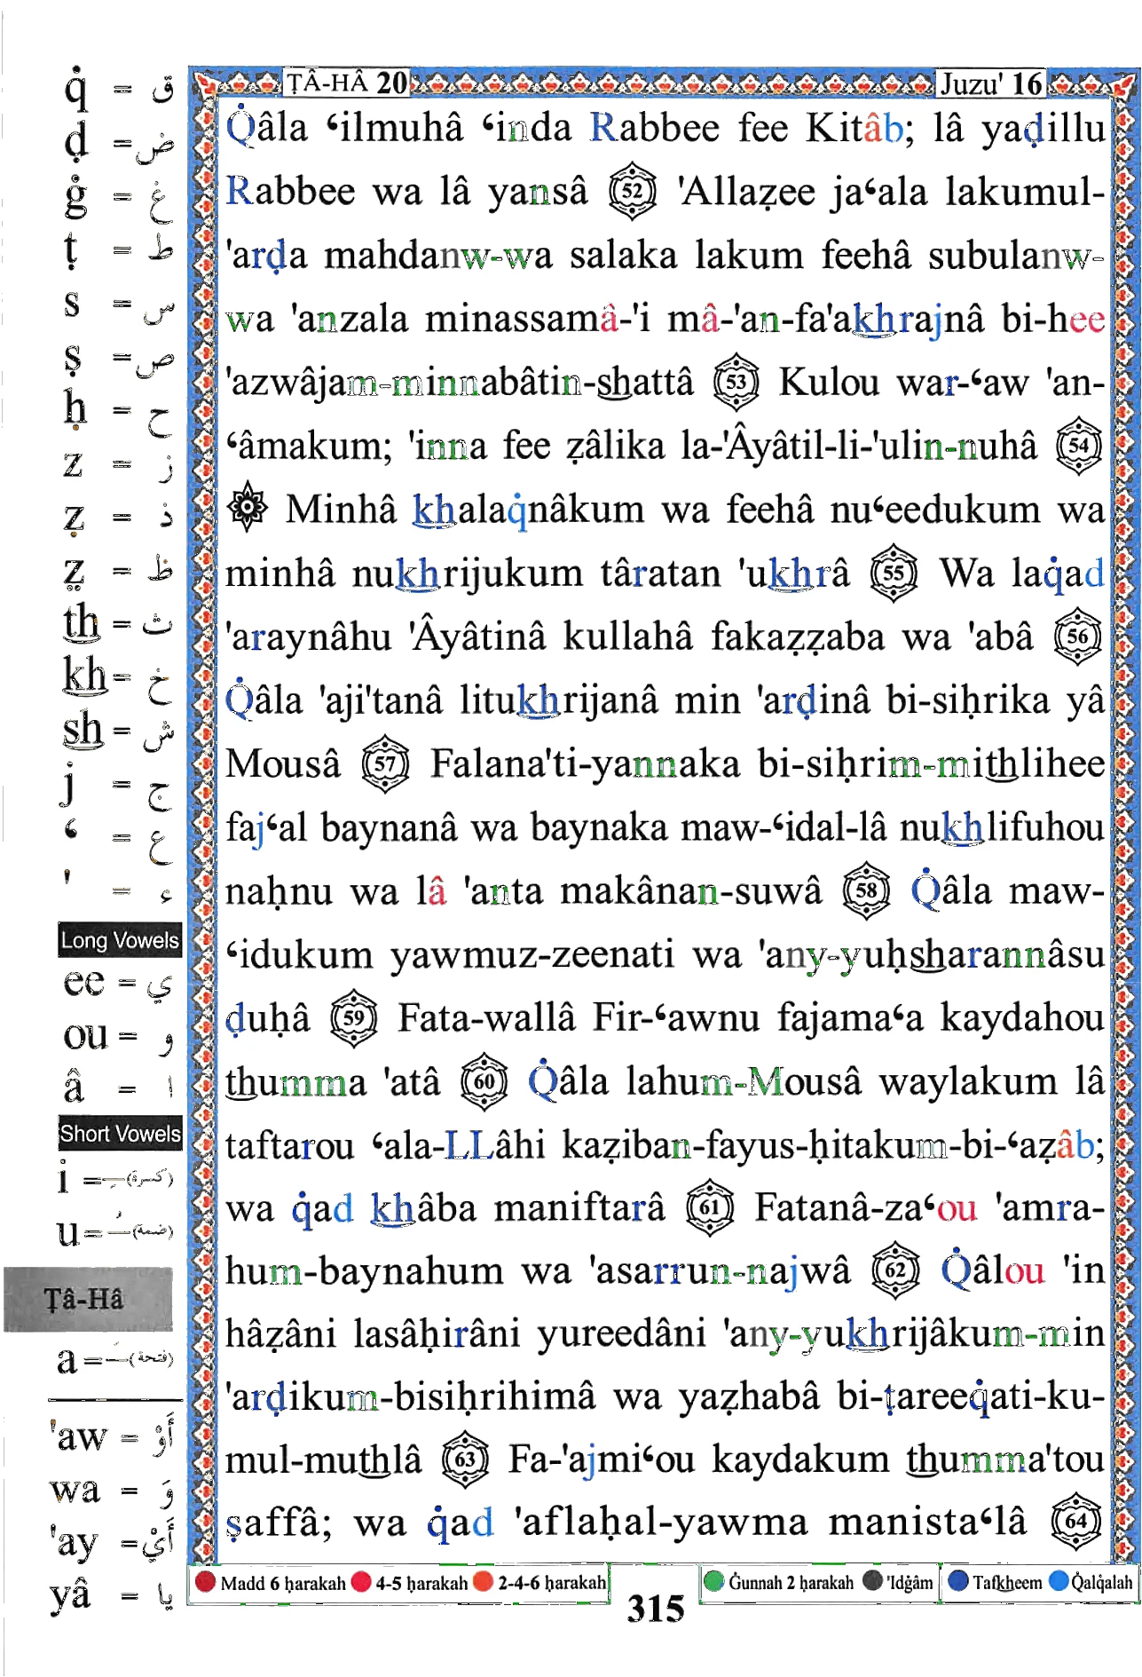Click the gray Ṭâ-Hâ side tab
1142x1677 pixels.
point(87,1300)
